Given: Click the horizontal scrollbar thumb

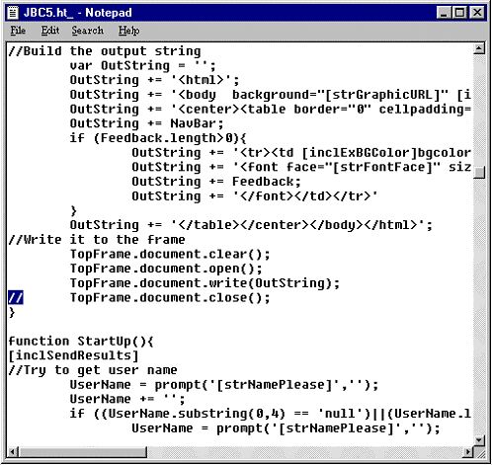Looking at the screenshot, I should pos(83,452).
